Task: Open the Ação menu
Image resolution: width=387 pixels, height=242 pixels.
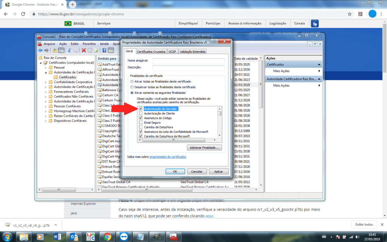Action: (x=63, y=44)
